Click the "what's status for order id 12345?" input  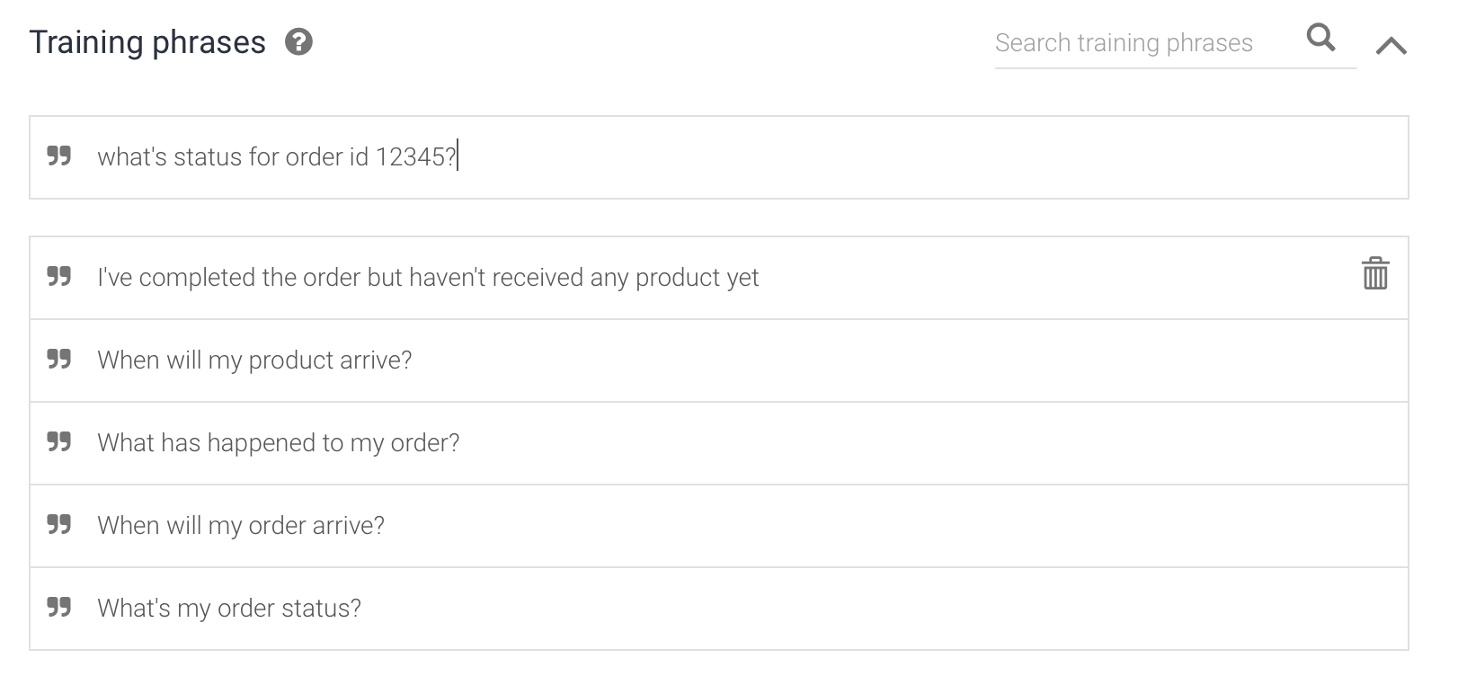(719, 157)
